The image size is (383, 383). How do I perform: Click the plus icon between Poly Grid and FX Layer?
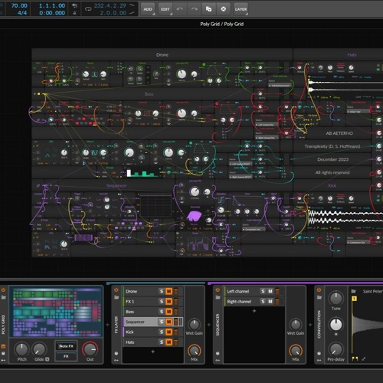(x=107, y=325)
